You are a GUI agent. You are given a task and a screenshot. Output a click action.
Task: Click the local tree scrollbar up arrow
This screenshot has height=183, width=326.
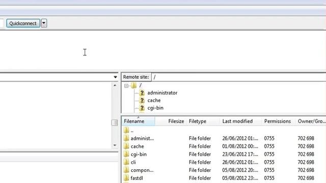click(115, 85)
